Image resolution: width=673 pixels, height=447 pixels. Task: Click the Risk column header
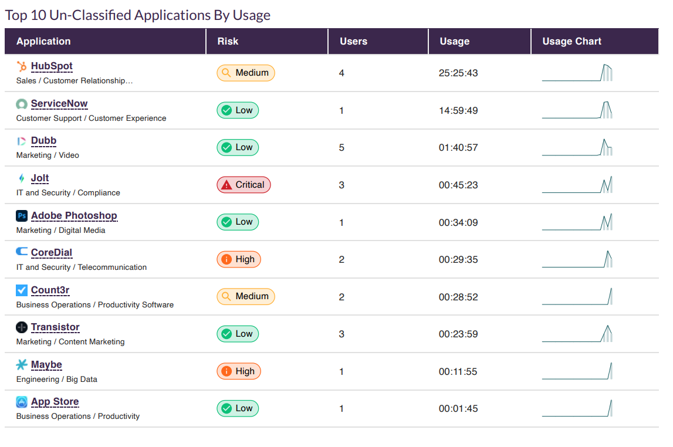[227, 41]
